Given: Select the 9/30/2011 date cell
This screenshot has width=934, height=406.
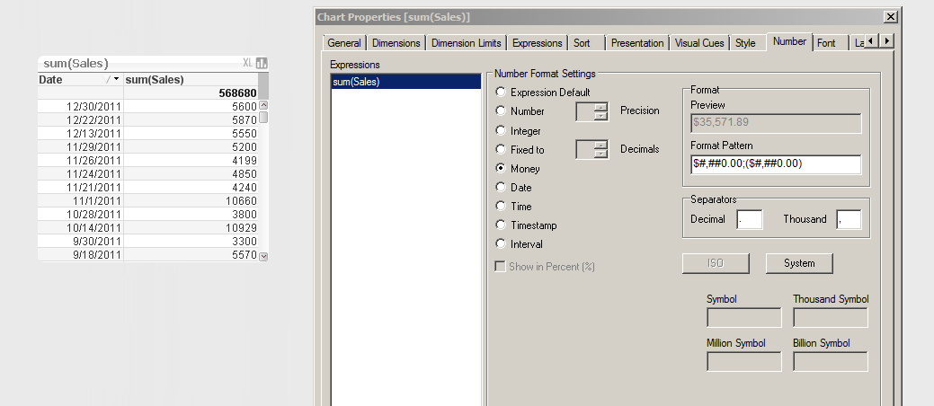Looking at the screenshot, I should pos(80,241).
